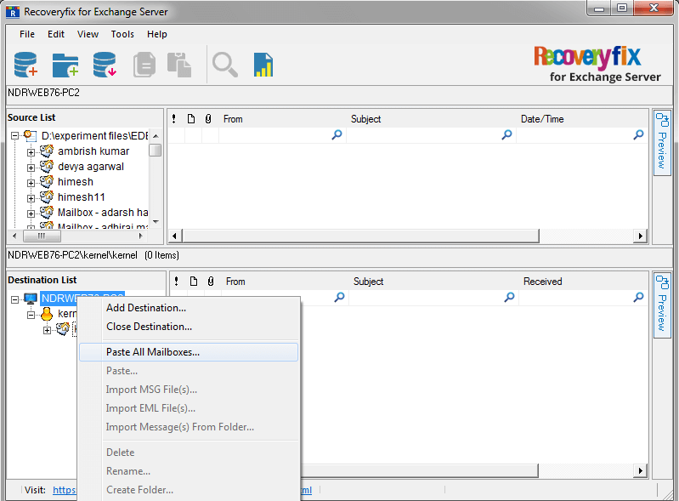The width and height of the screenshot is (679, 501).
Task: Click the database export toolbar icon
Action: [105, 65]
